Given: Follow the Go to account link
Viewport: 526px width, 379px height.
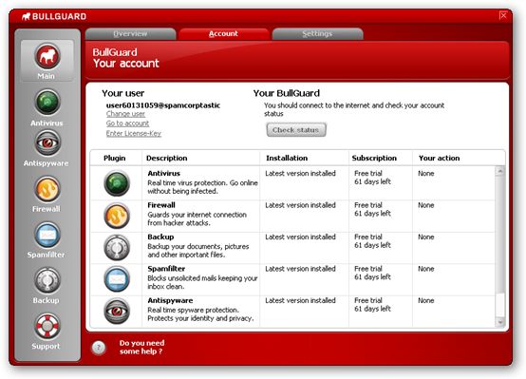Looking at the screenshot, I should 127,123.
